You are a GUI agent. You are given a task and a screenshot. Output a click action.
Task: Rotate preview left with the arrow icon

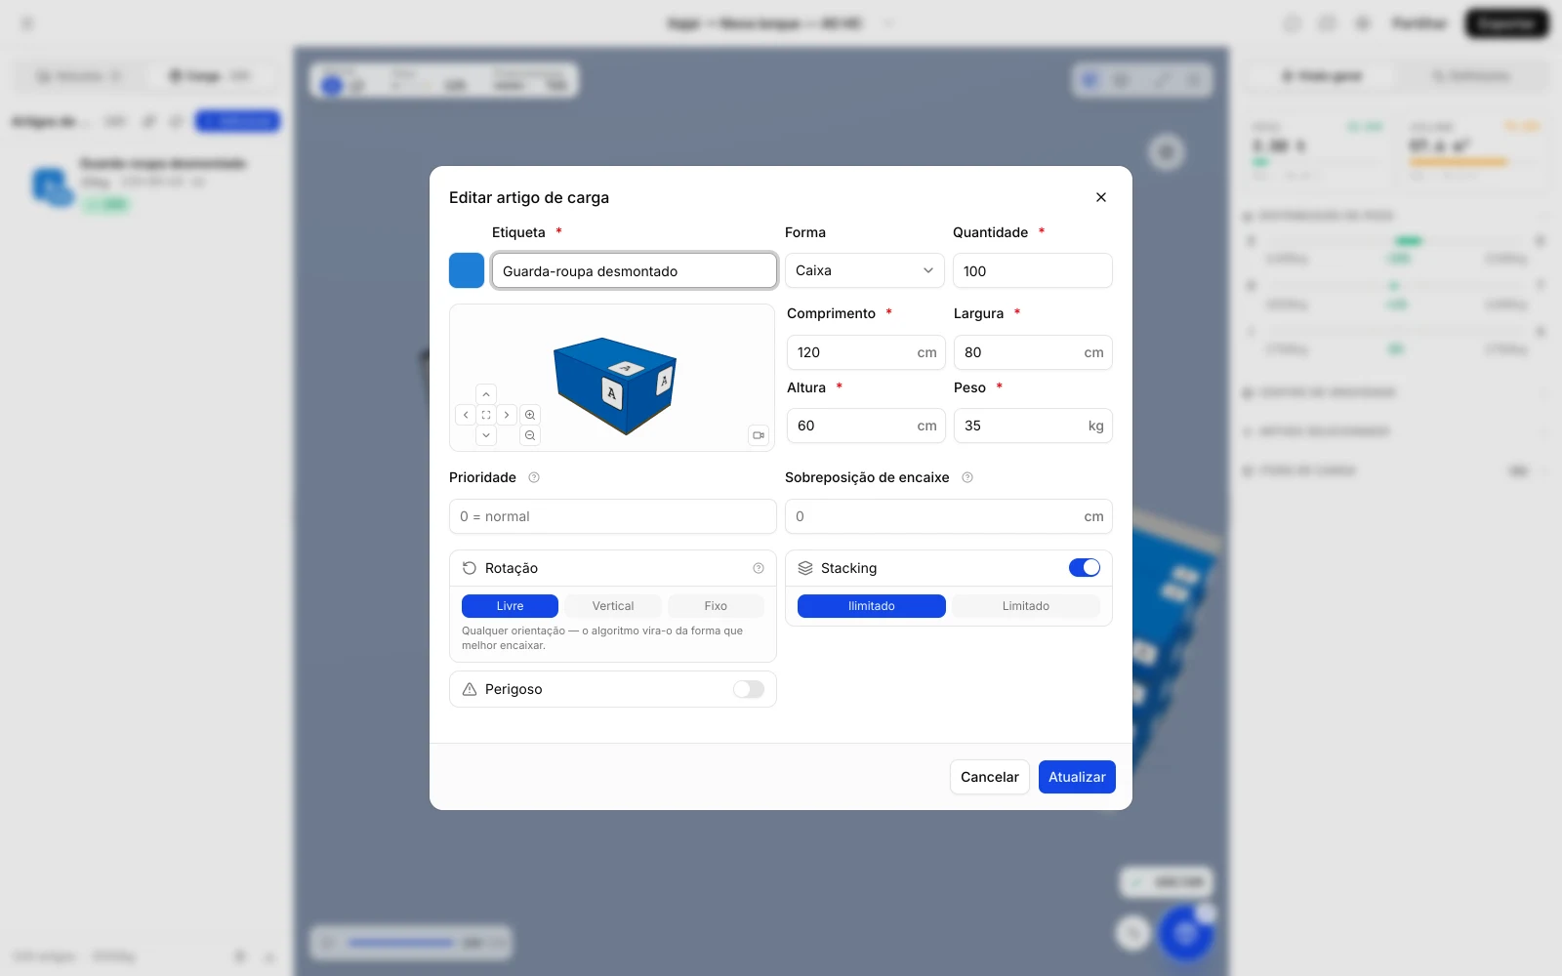[x=466, y=415]
